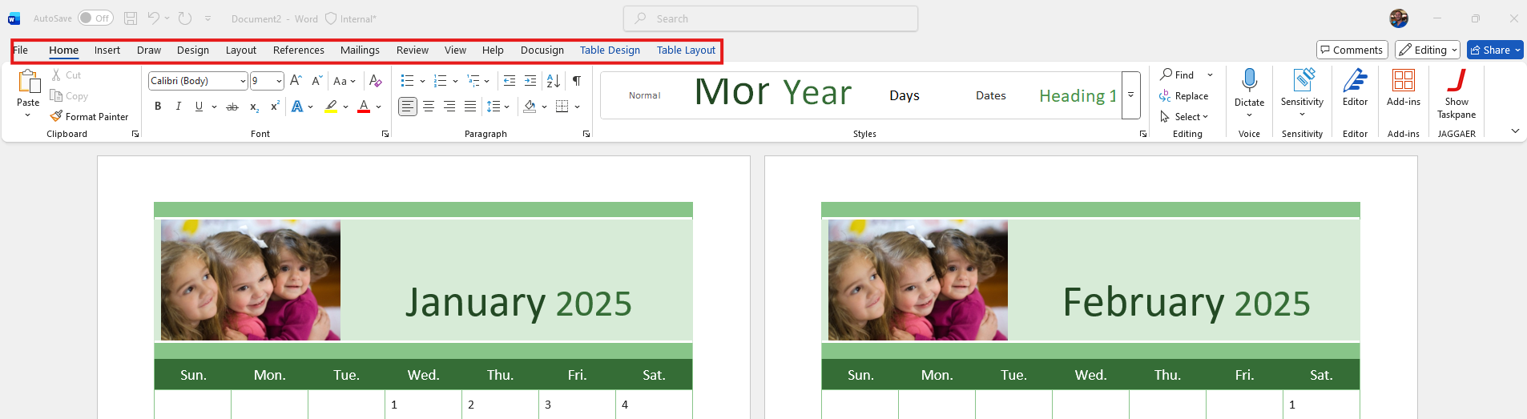Apply text effects with glowing A icon
This screenshot has height=419, width=1527.
(x=297, y=107)
